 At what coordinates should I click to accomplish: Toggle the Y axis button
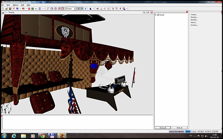pos(82,9)
